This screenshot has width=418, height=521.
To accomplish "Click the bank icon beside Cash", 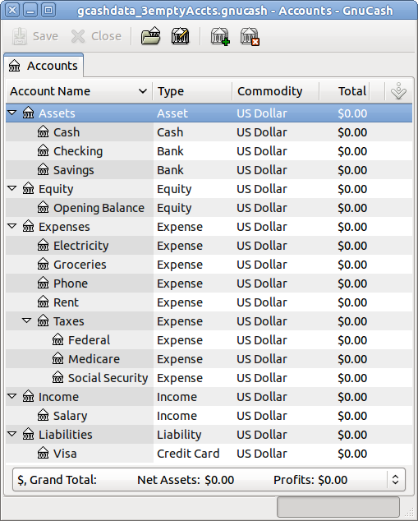I will tap(44, 132).
